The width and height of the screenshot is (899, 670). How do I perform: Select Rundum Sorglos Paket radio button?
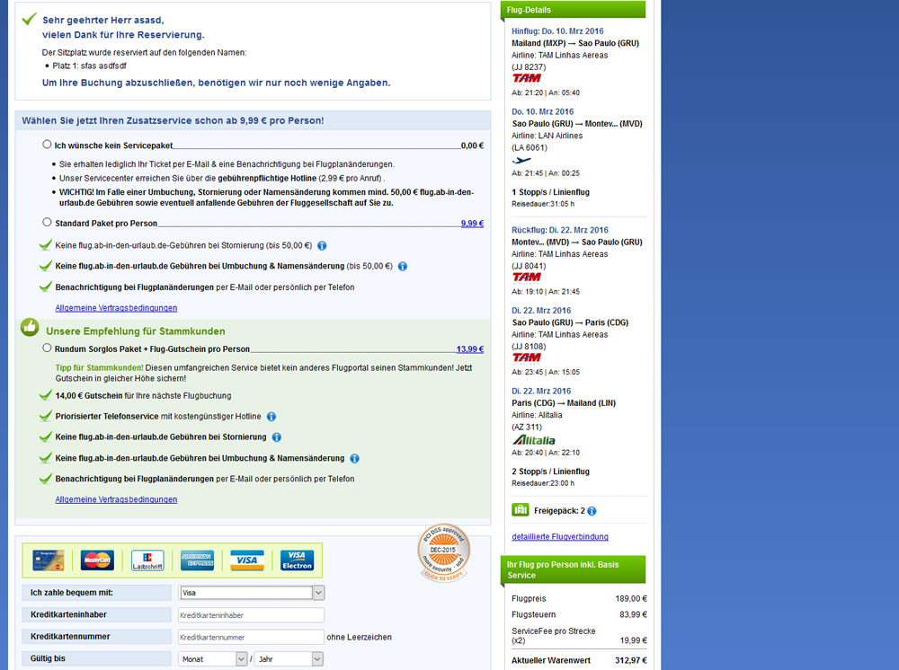pos(47,348)
